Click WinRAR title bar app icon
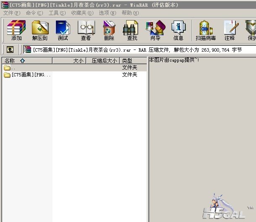The image size is (256, 222). tap(5, 5)
